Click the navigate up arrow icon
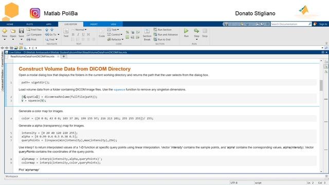 click(47, 30)
